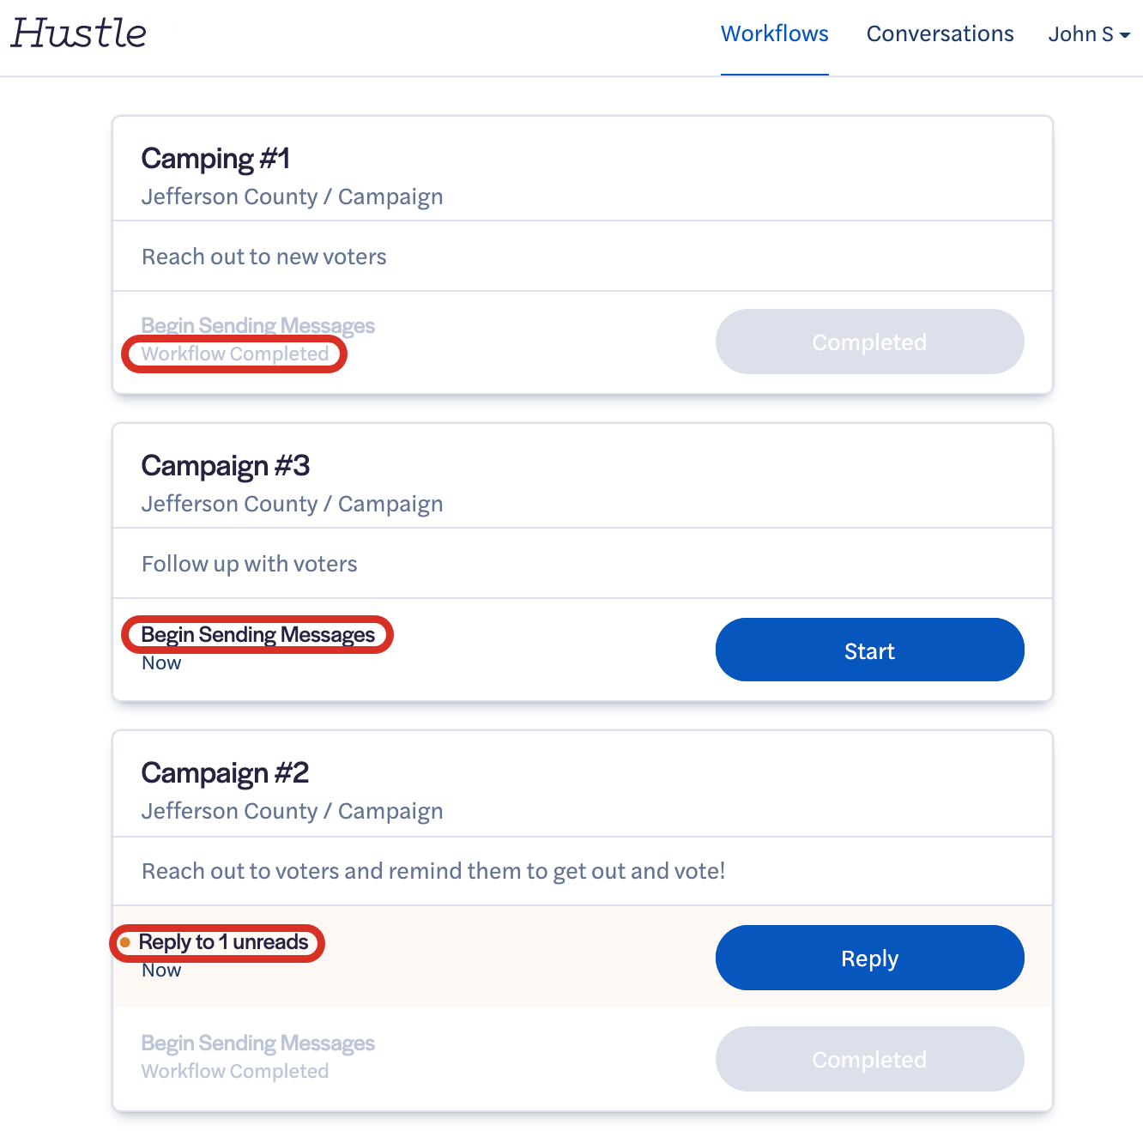Screen dimensions: 1143x1131
Task: Click Completed button in Campaign #2 card
Action: [869, 1059]
